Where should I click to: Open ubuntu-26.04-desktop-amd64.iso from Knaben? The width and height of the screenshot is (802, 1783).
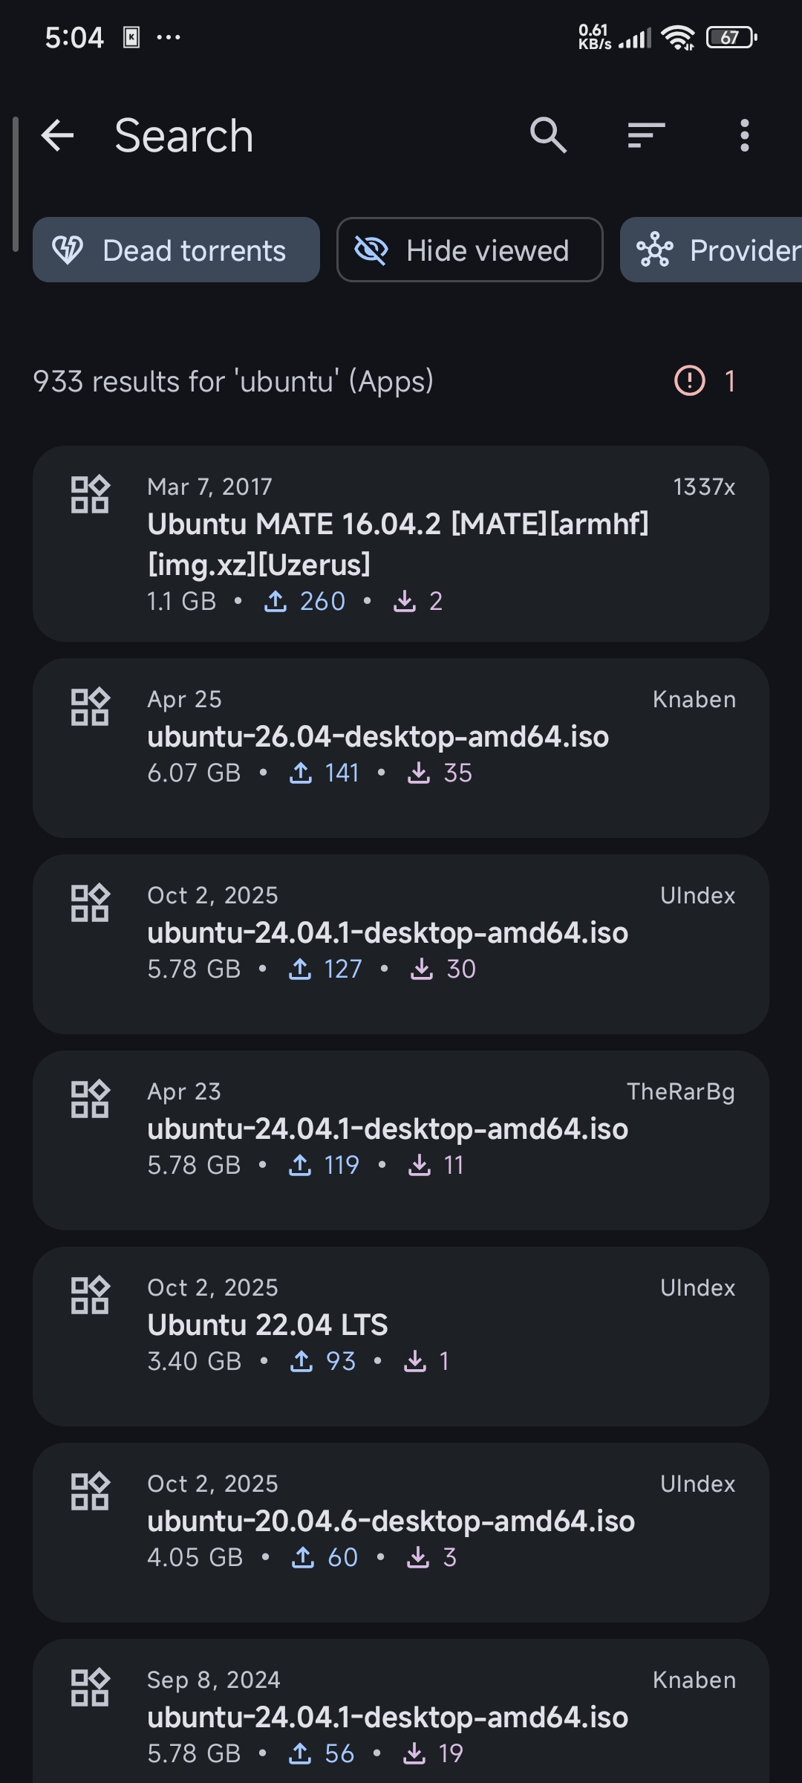tap(401, 748)
